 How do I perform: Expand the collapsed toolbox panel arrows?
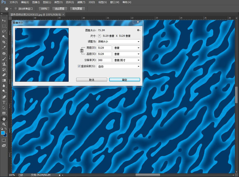coord(2,14)
